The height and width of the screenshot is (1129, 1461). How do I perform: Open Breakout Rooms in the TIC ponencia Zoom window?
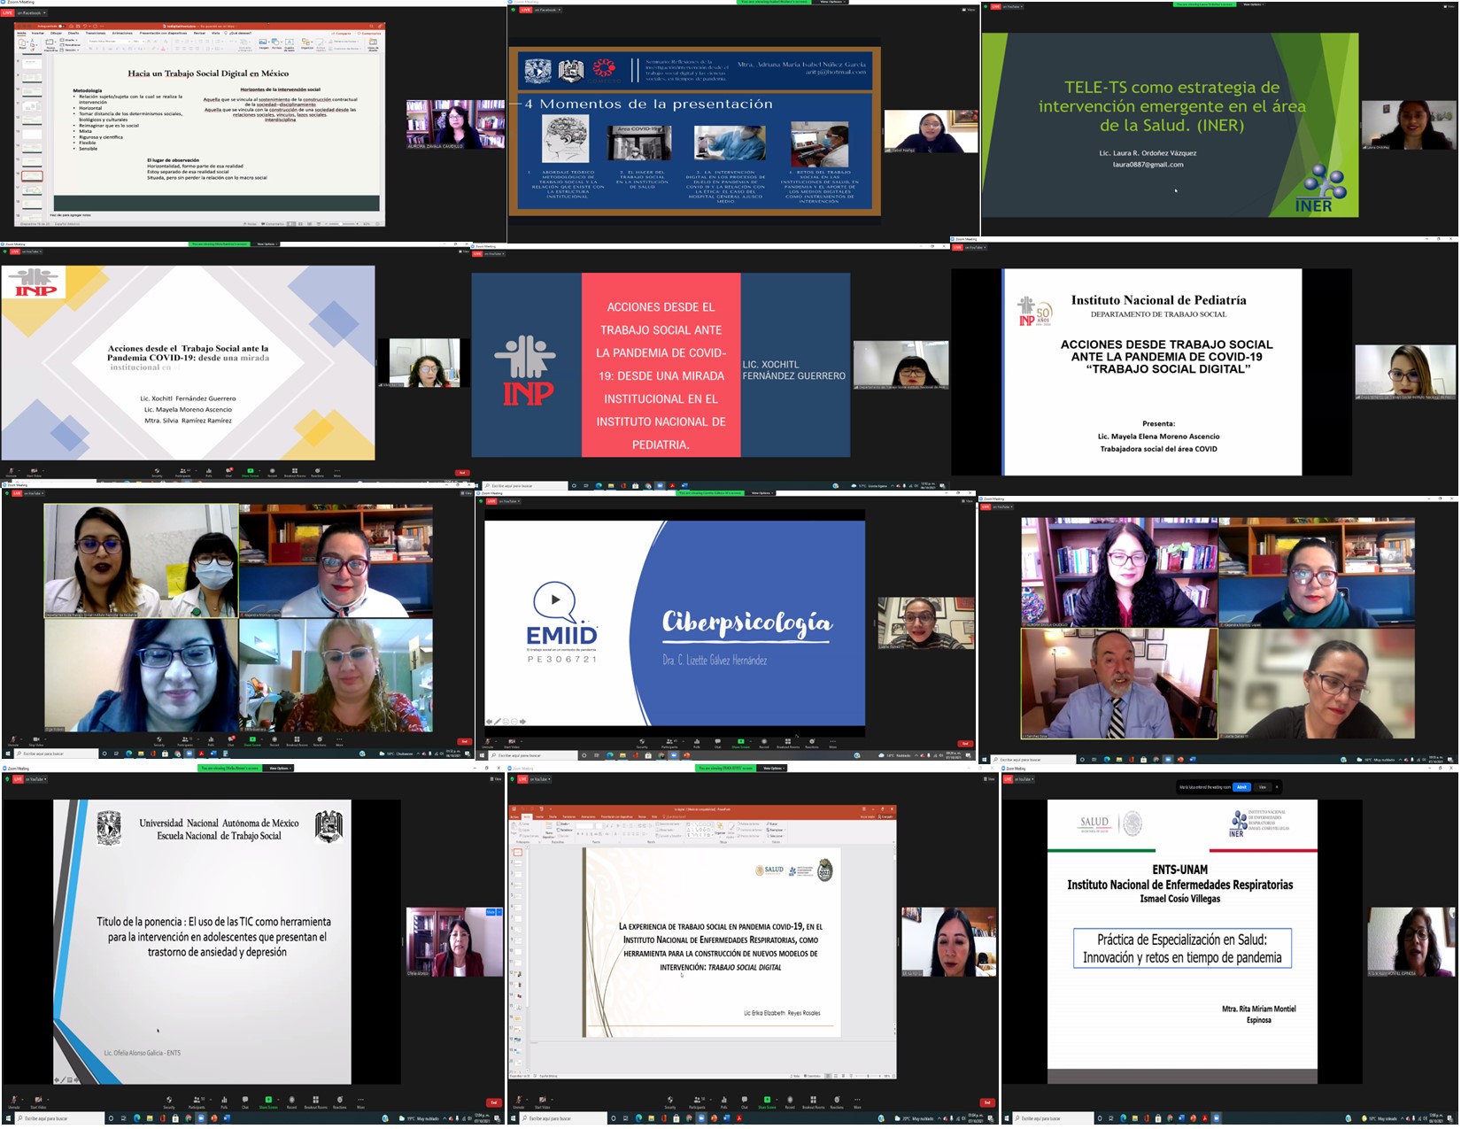tap(316, 1102)
